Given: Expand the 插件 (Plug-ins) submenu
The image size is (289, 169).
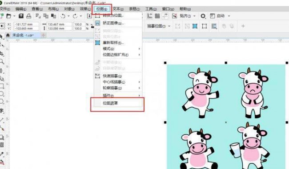Looking at the screenshot, I should click(118, 96).
